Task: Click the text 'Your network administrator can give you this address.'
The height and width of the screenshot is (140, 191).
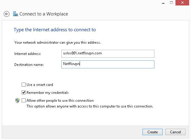Action: point(57,43)
